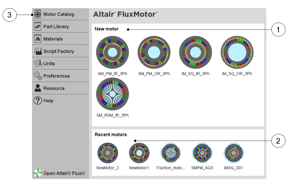Click the Altair Flux green logo icon

[x=37, y=173]
